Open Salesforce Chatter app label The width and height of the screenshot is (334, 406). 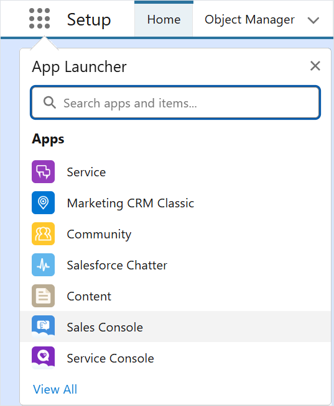117,265
